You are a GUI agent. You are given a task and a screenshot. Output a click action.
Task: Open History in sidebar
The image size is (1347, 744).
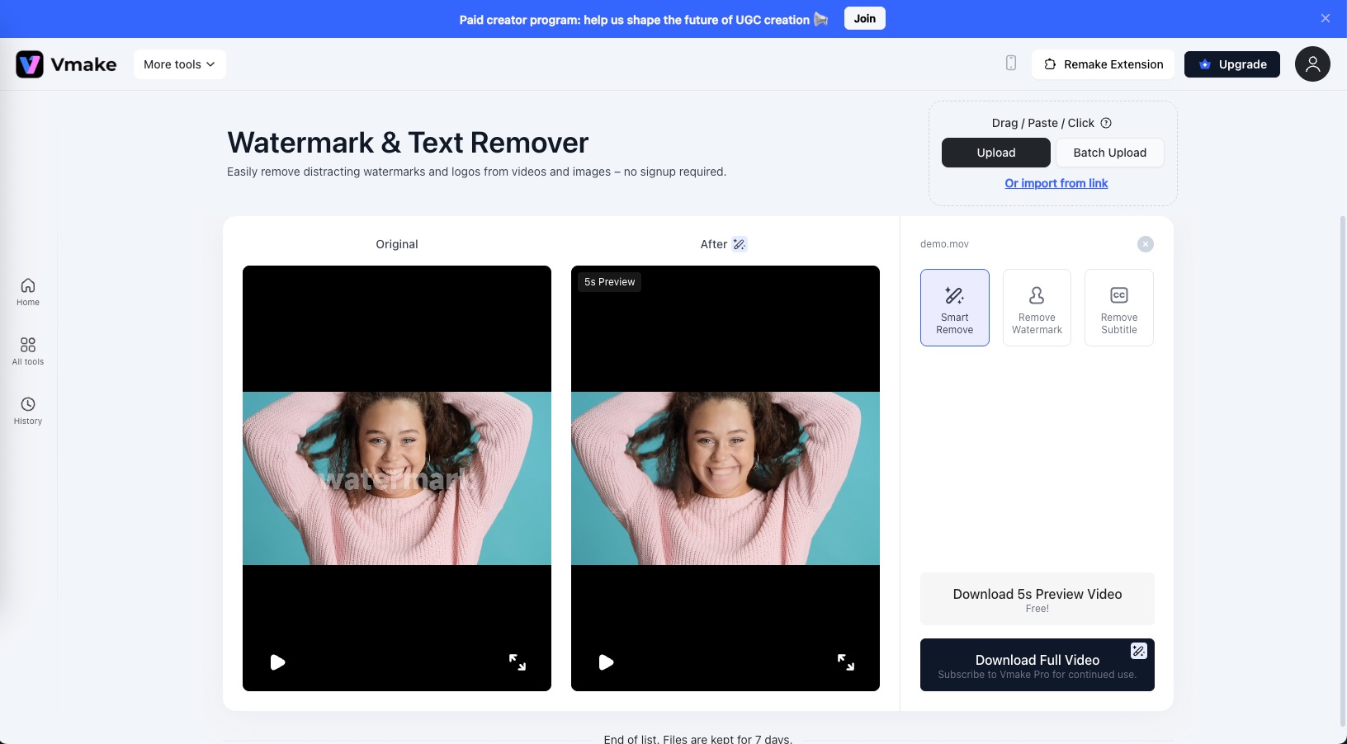28,410
